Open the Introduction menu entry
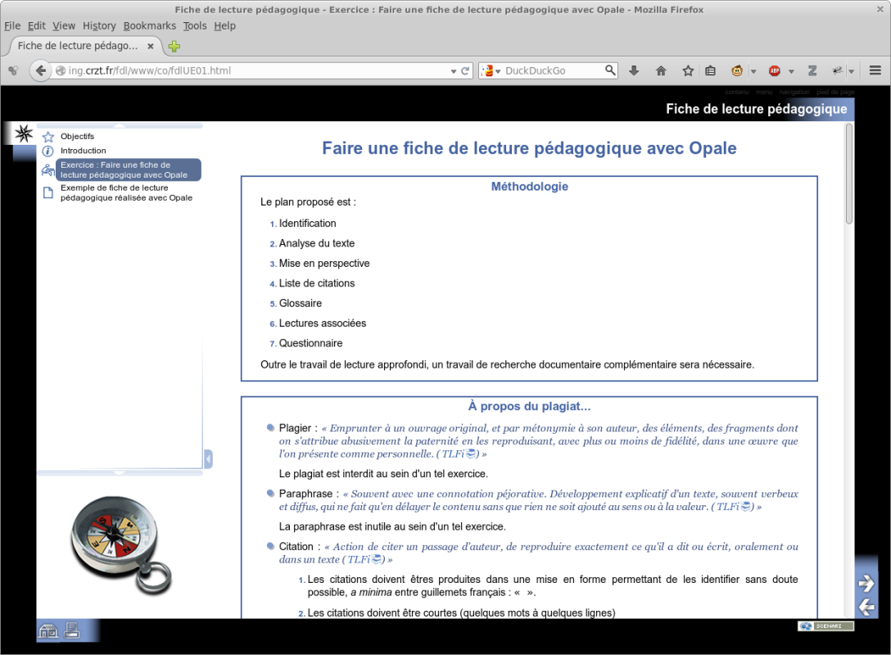The image size is (891, 655). tap(83, 151)
